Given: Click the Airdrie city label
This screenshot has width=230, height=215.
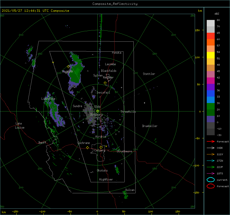Looking at the screenshot, I should (101, 137).
